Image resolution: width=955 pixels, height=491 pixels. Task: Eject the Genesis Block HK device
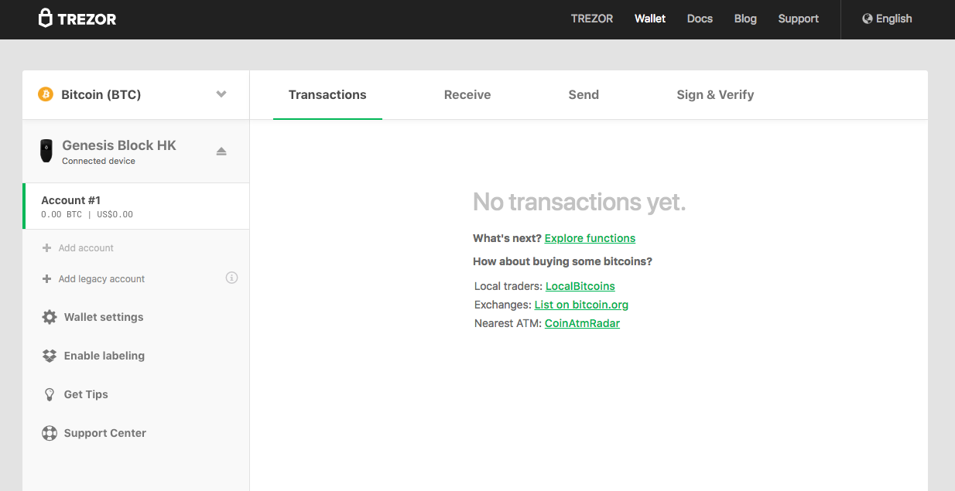[x=221, y=151]
